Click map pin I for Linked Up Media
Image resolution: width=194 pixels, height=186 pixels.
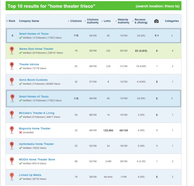click(x=12, y=177)
